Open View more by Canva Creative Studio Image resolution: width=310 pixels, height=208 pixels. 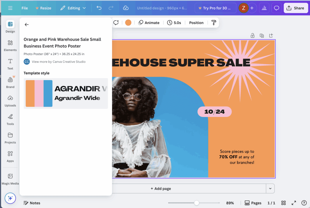(x=58, y=62)
